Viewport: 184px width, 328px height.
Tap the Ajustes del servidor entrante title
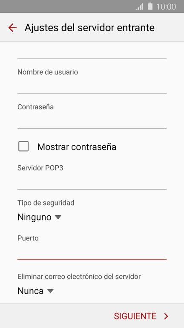tap(89, 28)
